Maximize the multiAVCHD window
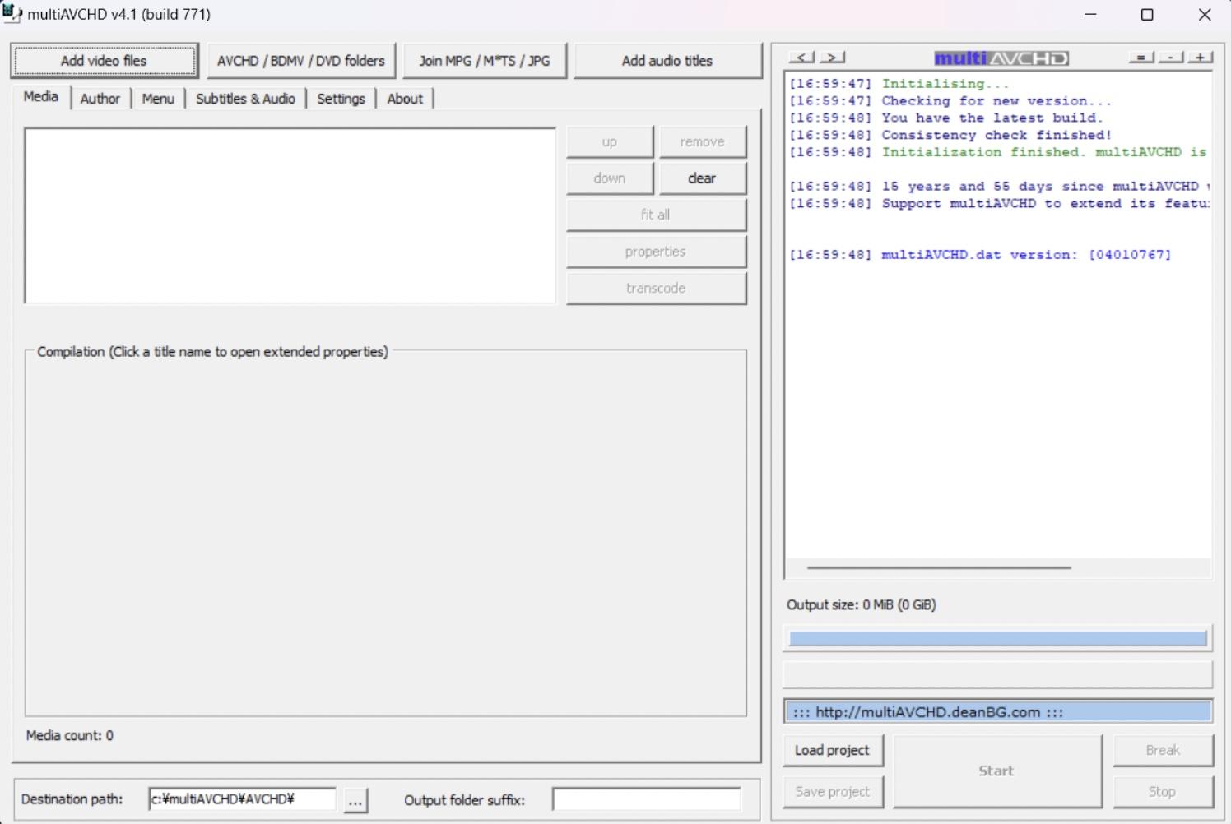 (1147, 15)
